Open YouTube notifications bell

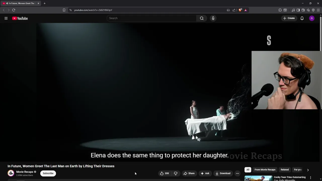point(302,18)
